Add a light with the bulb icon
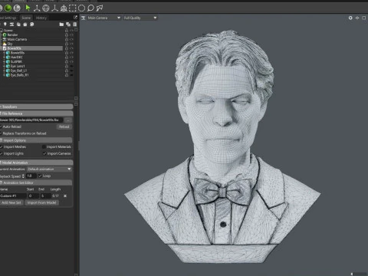The image size is (368, 276). pos(5,25)
